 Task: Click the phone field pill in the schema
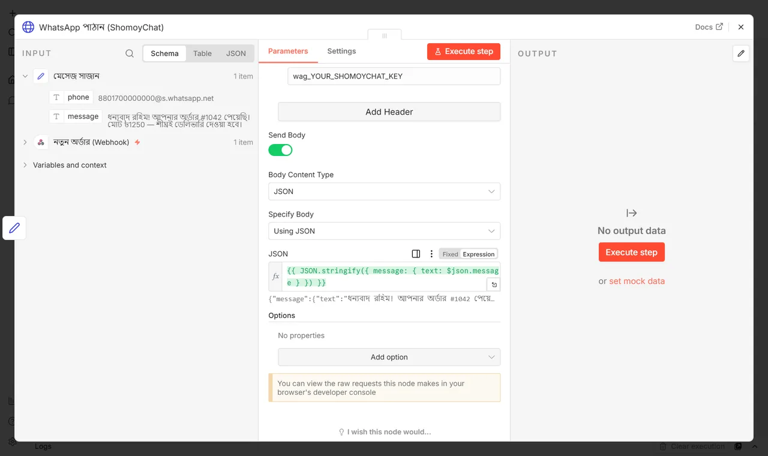(x=71, y=97)
